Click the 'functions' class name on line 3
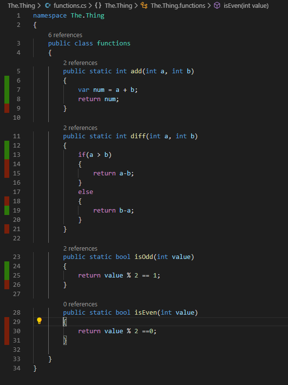 point(114,43)
